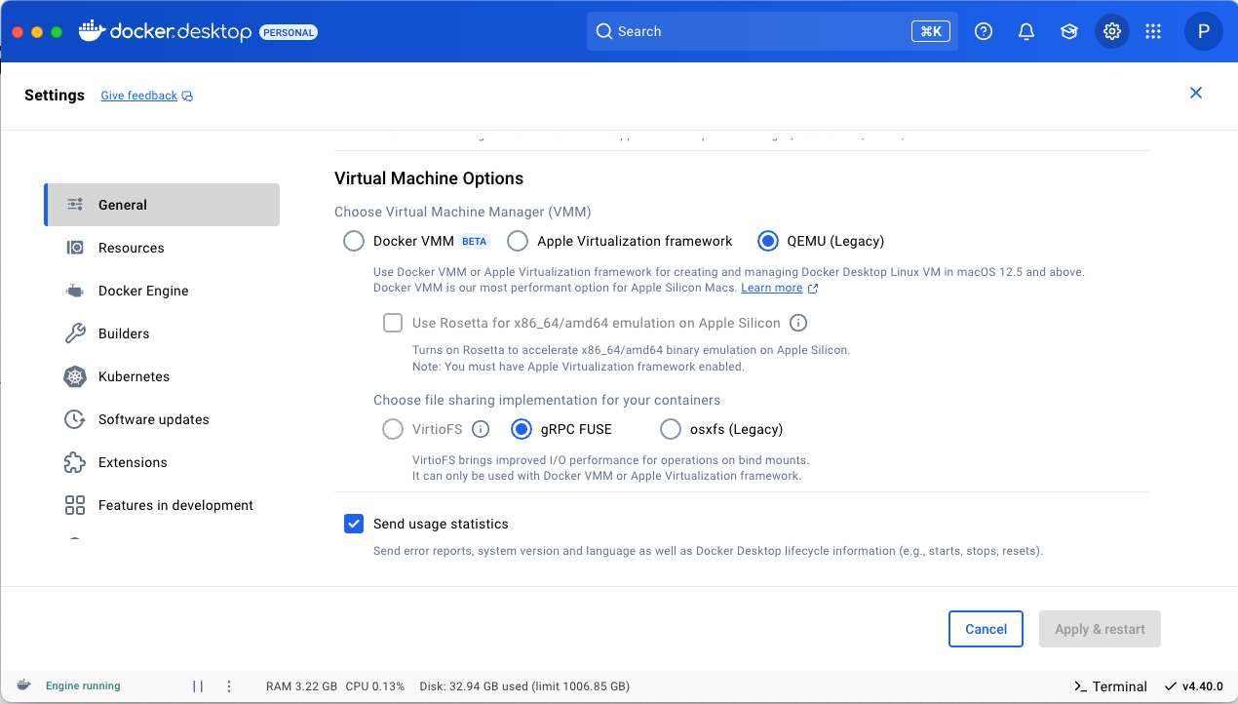Open the engine three-dot menu in status bar
The image size is (1238, 704).
(229, 686)
